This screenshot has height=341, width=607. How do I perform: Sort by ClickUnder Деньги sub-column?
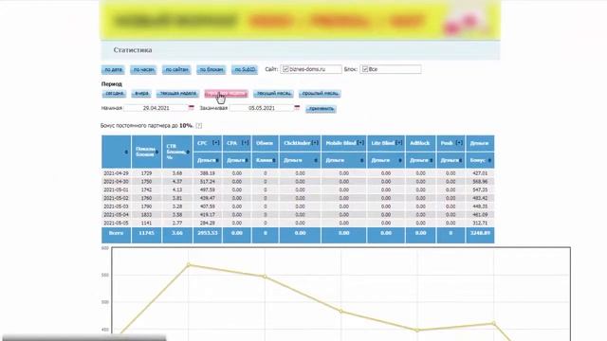pos(316,160)
